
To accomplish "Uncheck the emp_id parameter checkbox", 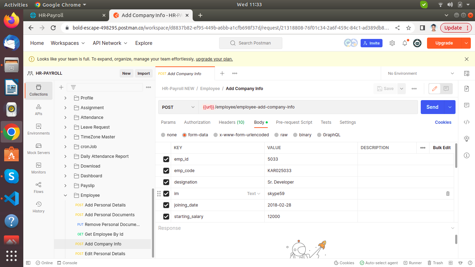I will 166,159.
